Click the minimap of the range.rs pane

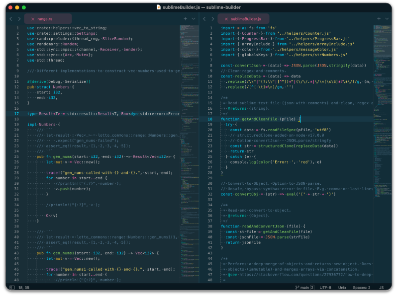[x=190, y=154]
